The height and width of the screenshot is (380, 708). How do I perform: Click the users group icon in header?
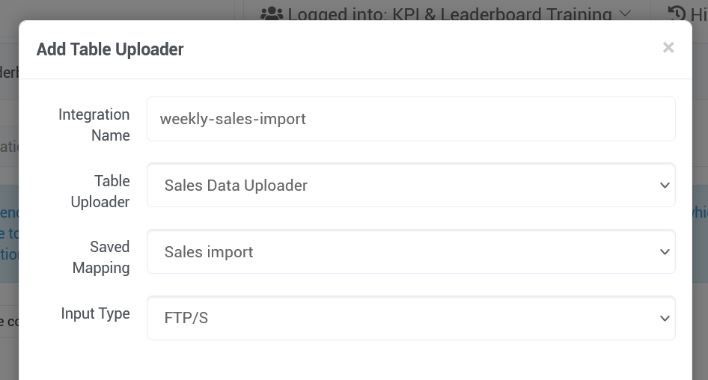pyautogui.click(x=272, y=14)
